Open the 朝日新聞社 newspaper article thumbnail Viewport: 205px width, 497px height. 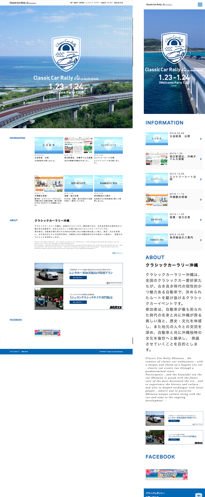coord(79,145)
